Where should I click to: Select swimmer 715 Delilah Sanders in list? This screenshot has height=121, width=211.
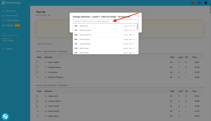tap(105, 30)
